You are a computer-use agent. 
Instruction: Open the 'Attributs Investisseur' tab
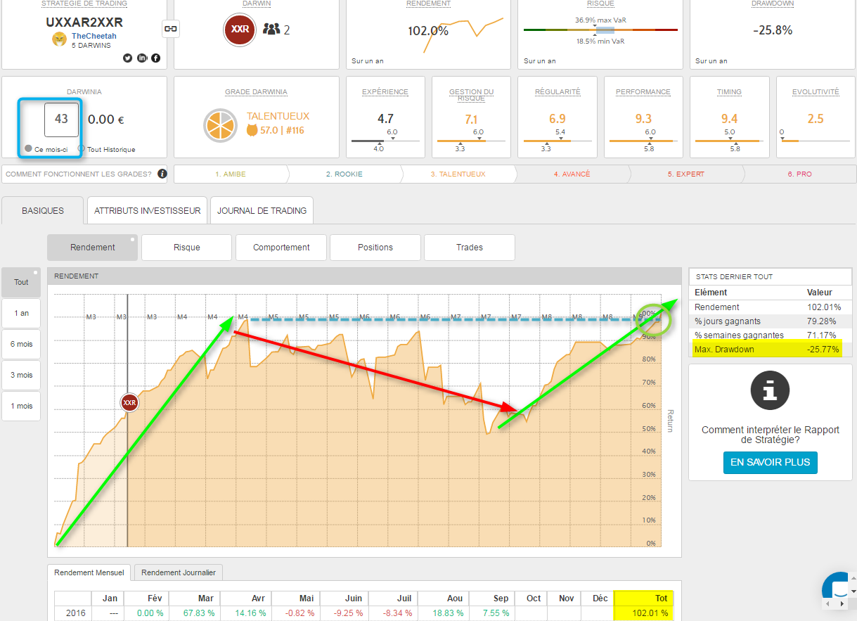coord(148,210)
